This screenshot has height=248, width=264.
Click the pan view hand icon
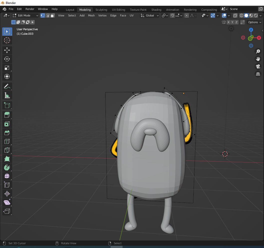click(258, 59)
